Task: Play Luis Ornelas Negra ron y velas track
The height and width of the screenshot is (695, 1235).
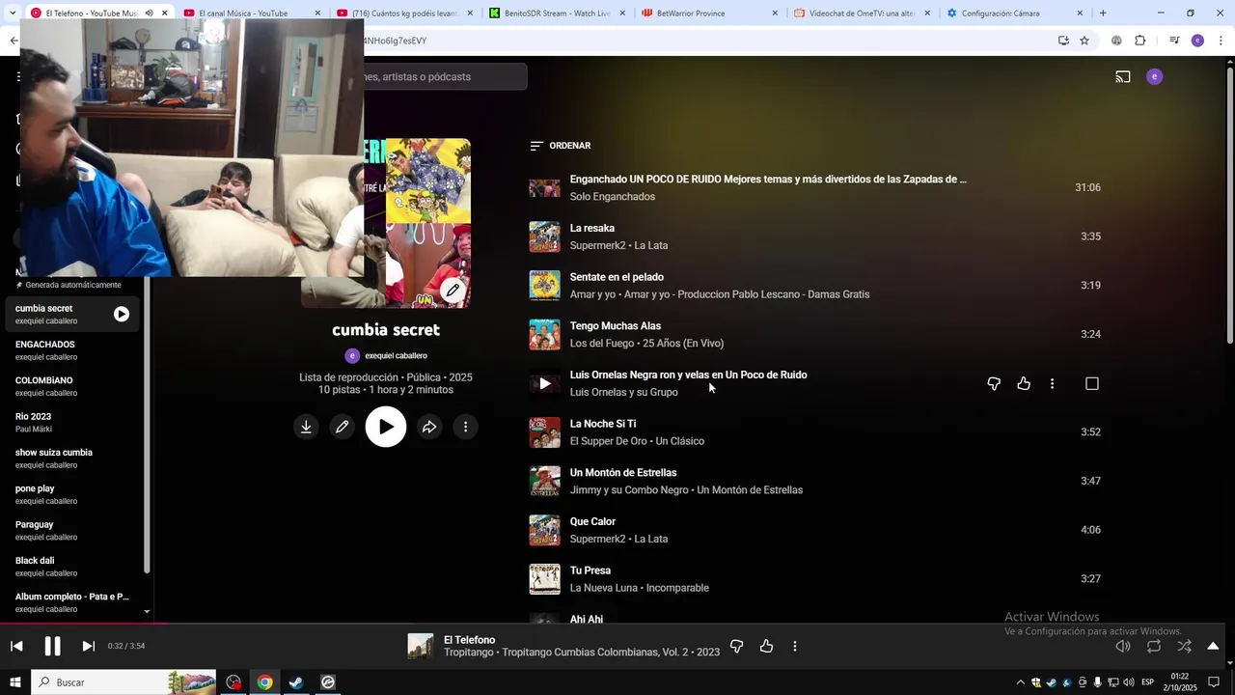Action: 544,383
